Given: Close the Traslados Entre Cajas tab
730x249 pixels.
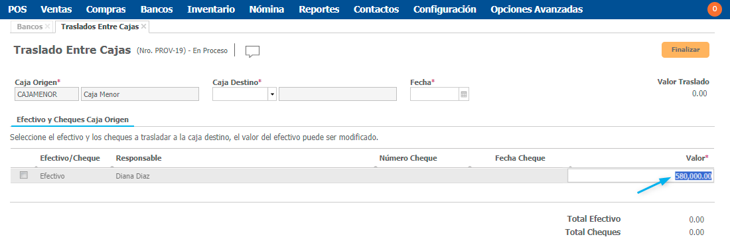Looking at the screenshot, I should 144,27.
